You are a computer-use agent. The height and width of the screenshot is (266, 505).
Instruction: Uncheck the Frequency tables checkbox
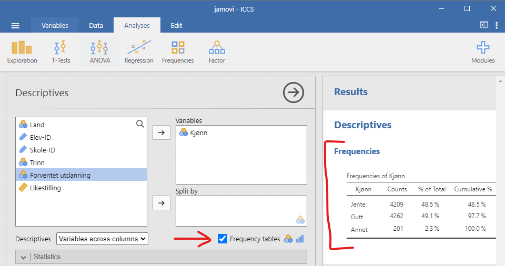223,239
